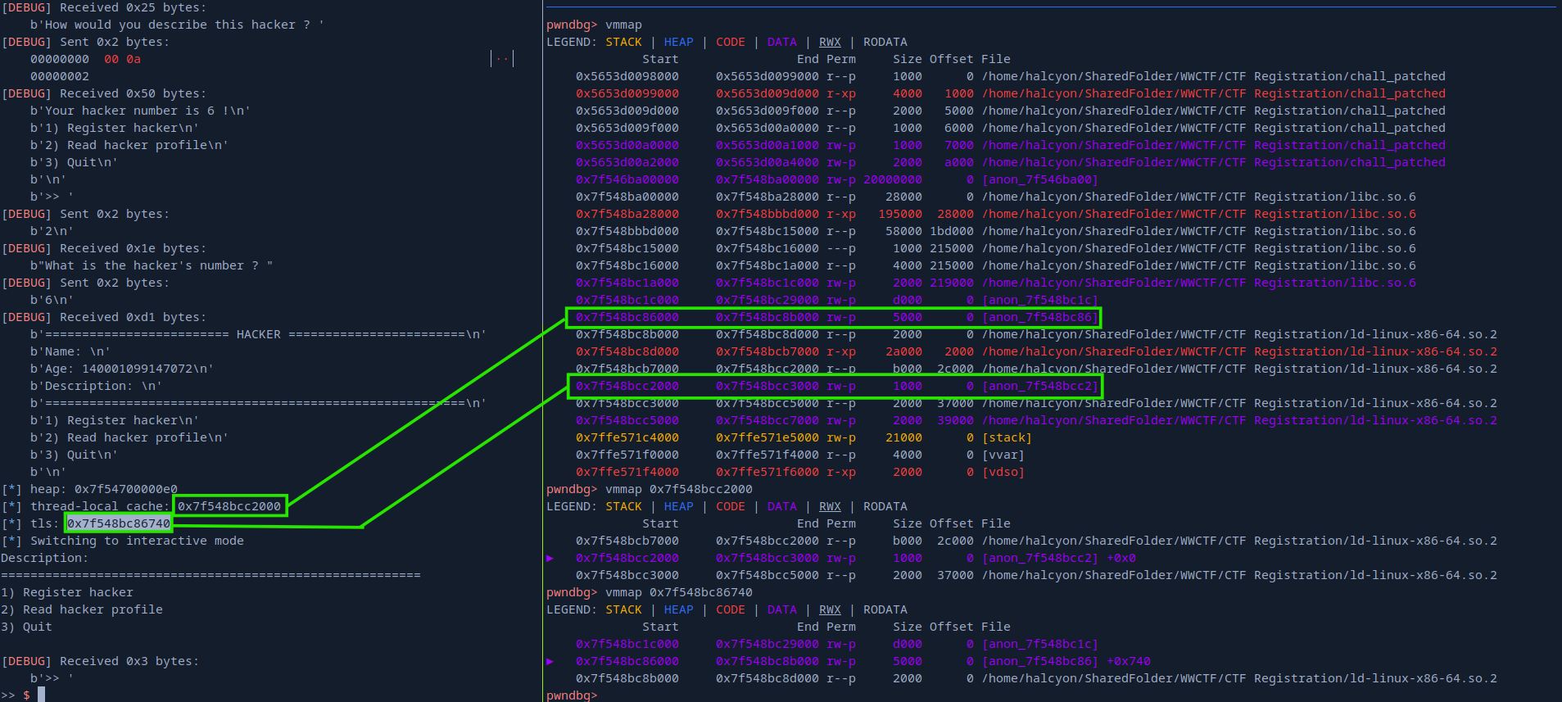Place cursor at the bottom-left shell prompt
This screenshot has height=702, width=1562.
(x=41, y=695)
